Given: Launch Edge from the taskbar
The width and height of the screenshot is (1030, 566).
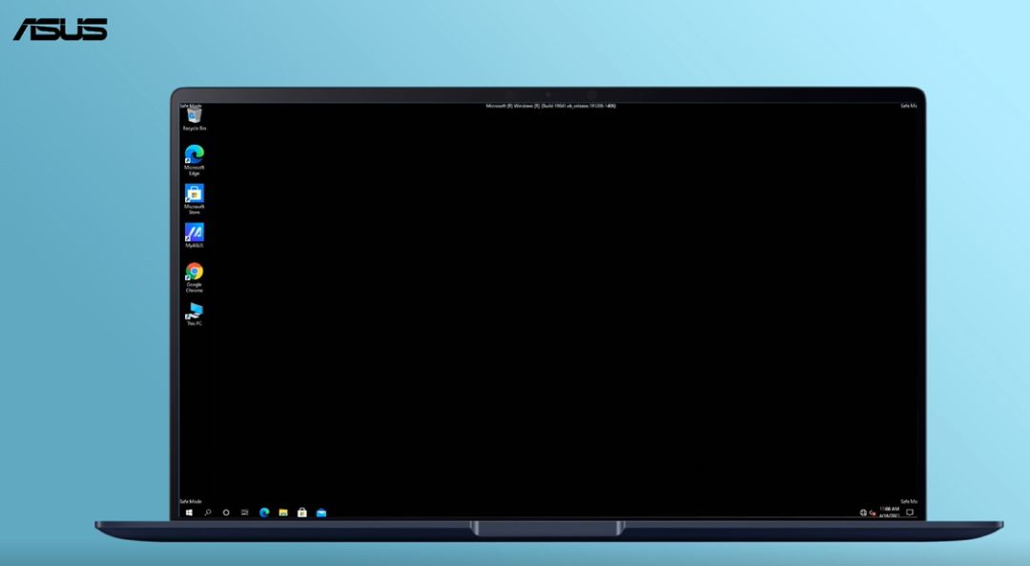Looking at the screenshot, I should pyautogui.click(x=264, y=512).
